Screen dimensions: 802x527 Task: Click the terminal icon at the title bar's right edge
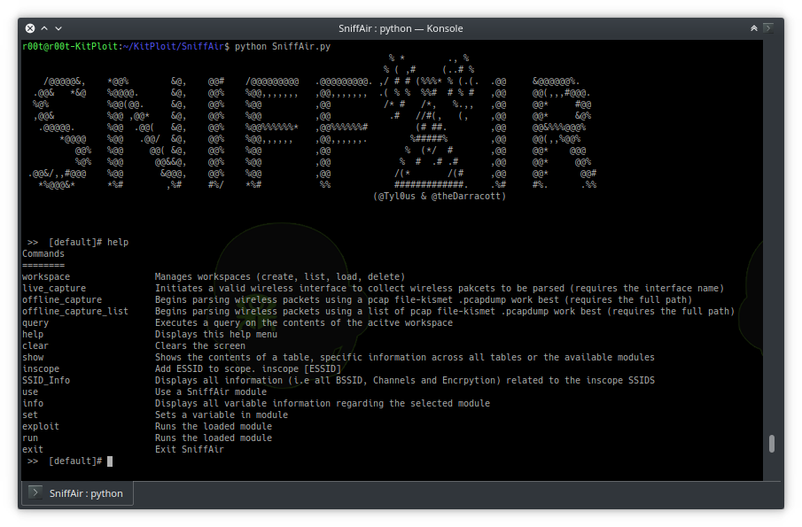[768, 28]
